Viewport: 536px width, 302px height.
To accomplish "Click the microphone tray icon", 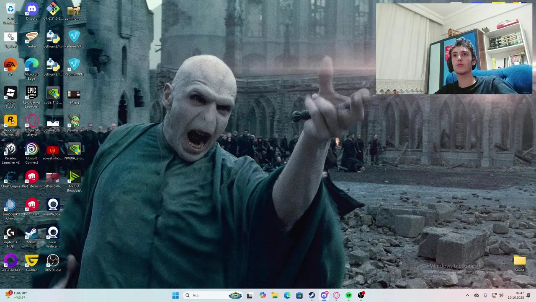I will point(485,295).
